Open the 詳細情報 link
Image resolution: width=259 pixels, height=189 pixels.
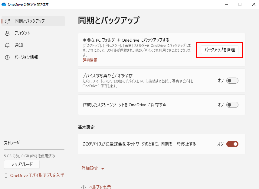pyautogui.click(x=90, y=60)
